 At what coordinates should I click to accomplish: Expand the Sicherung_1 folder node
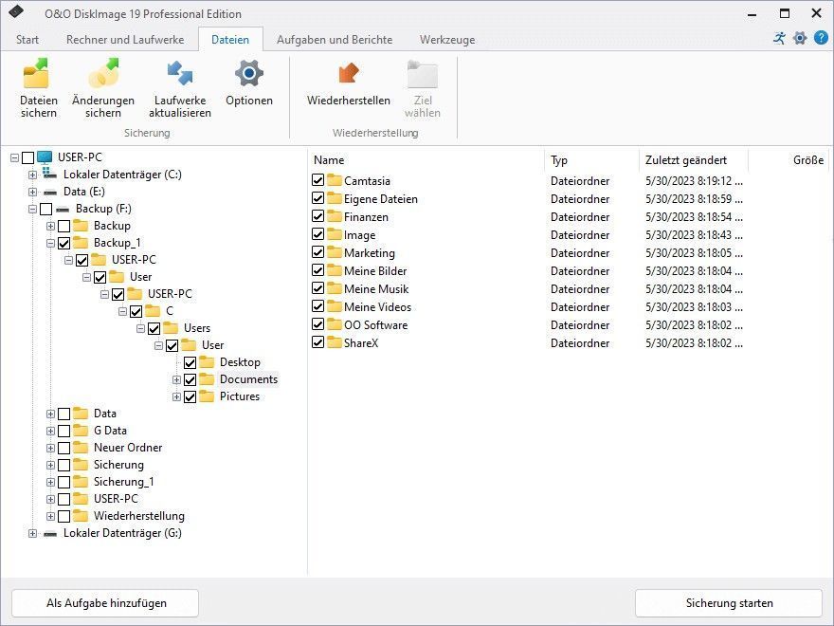pyautogui.click(x=50, y=482)
